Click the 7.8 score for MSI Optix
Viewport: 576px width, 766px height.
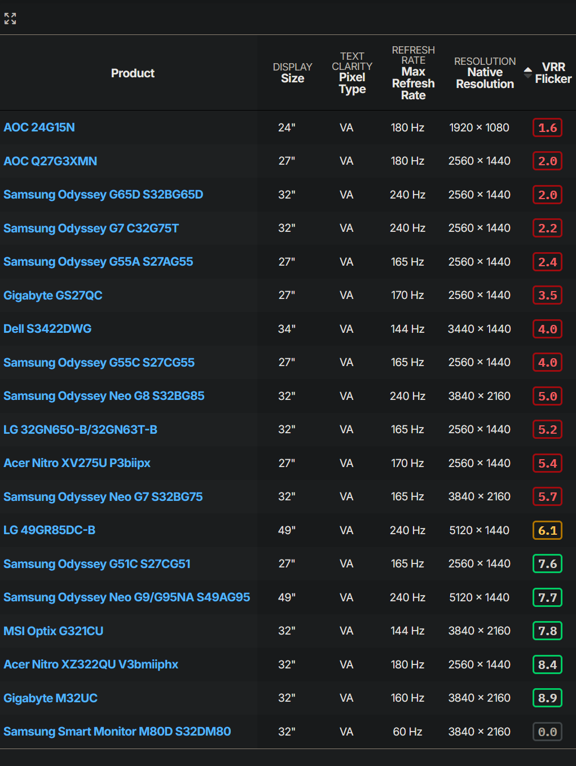tap(547, 631)
